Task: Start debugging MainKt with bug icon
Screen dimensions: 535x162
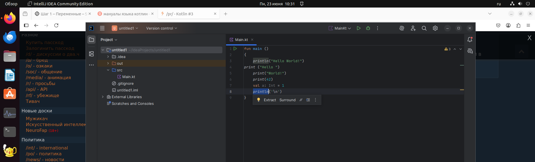Action: [368, 28]
